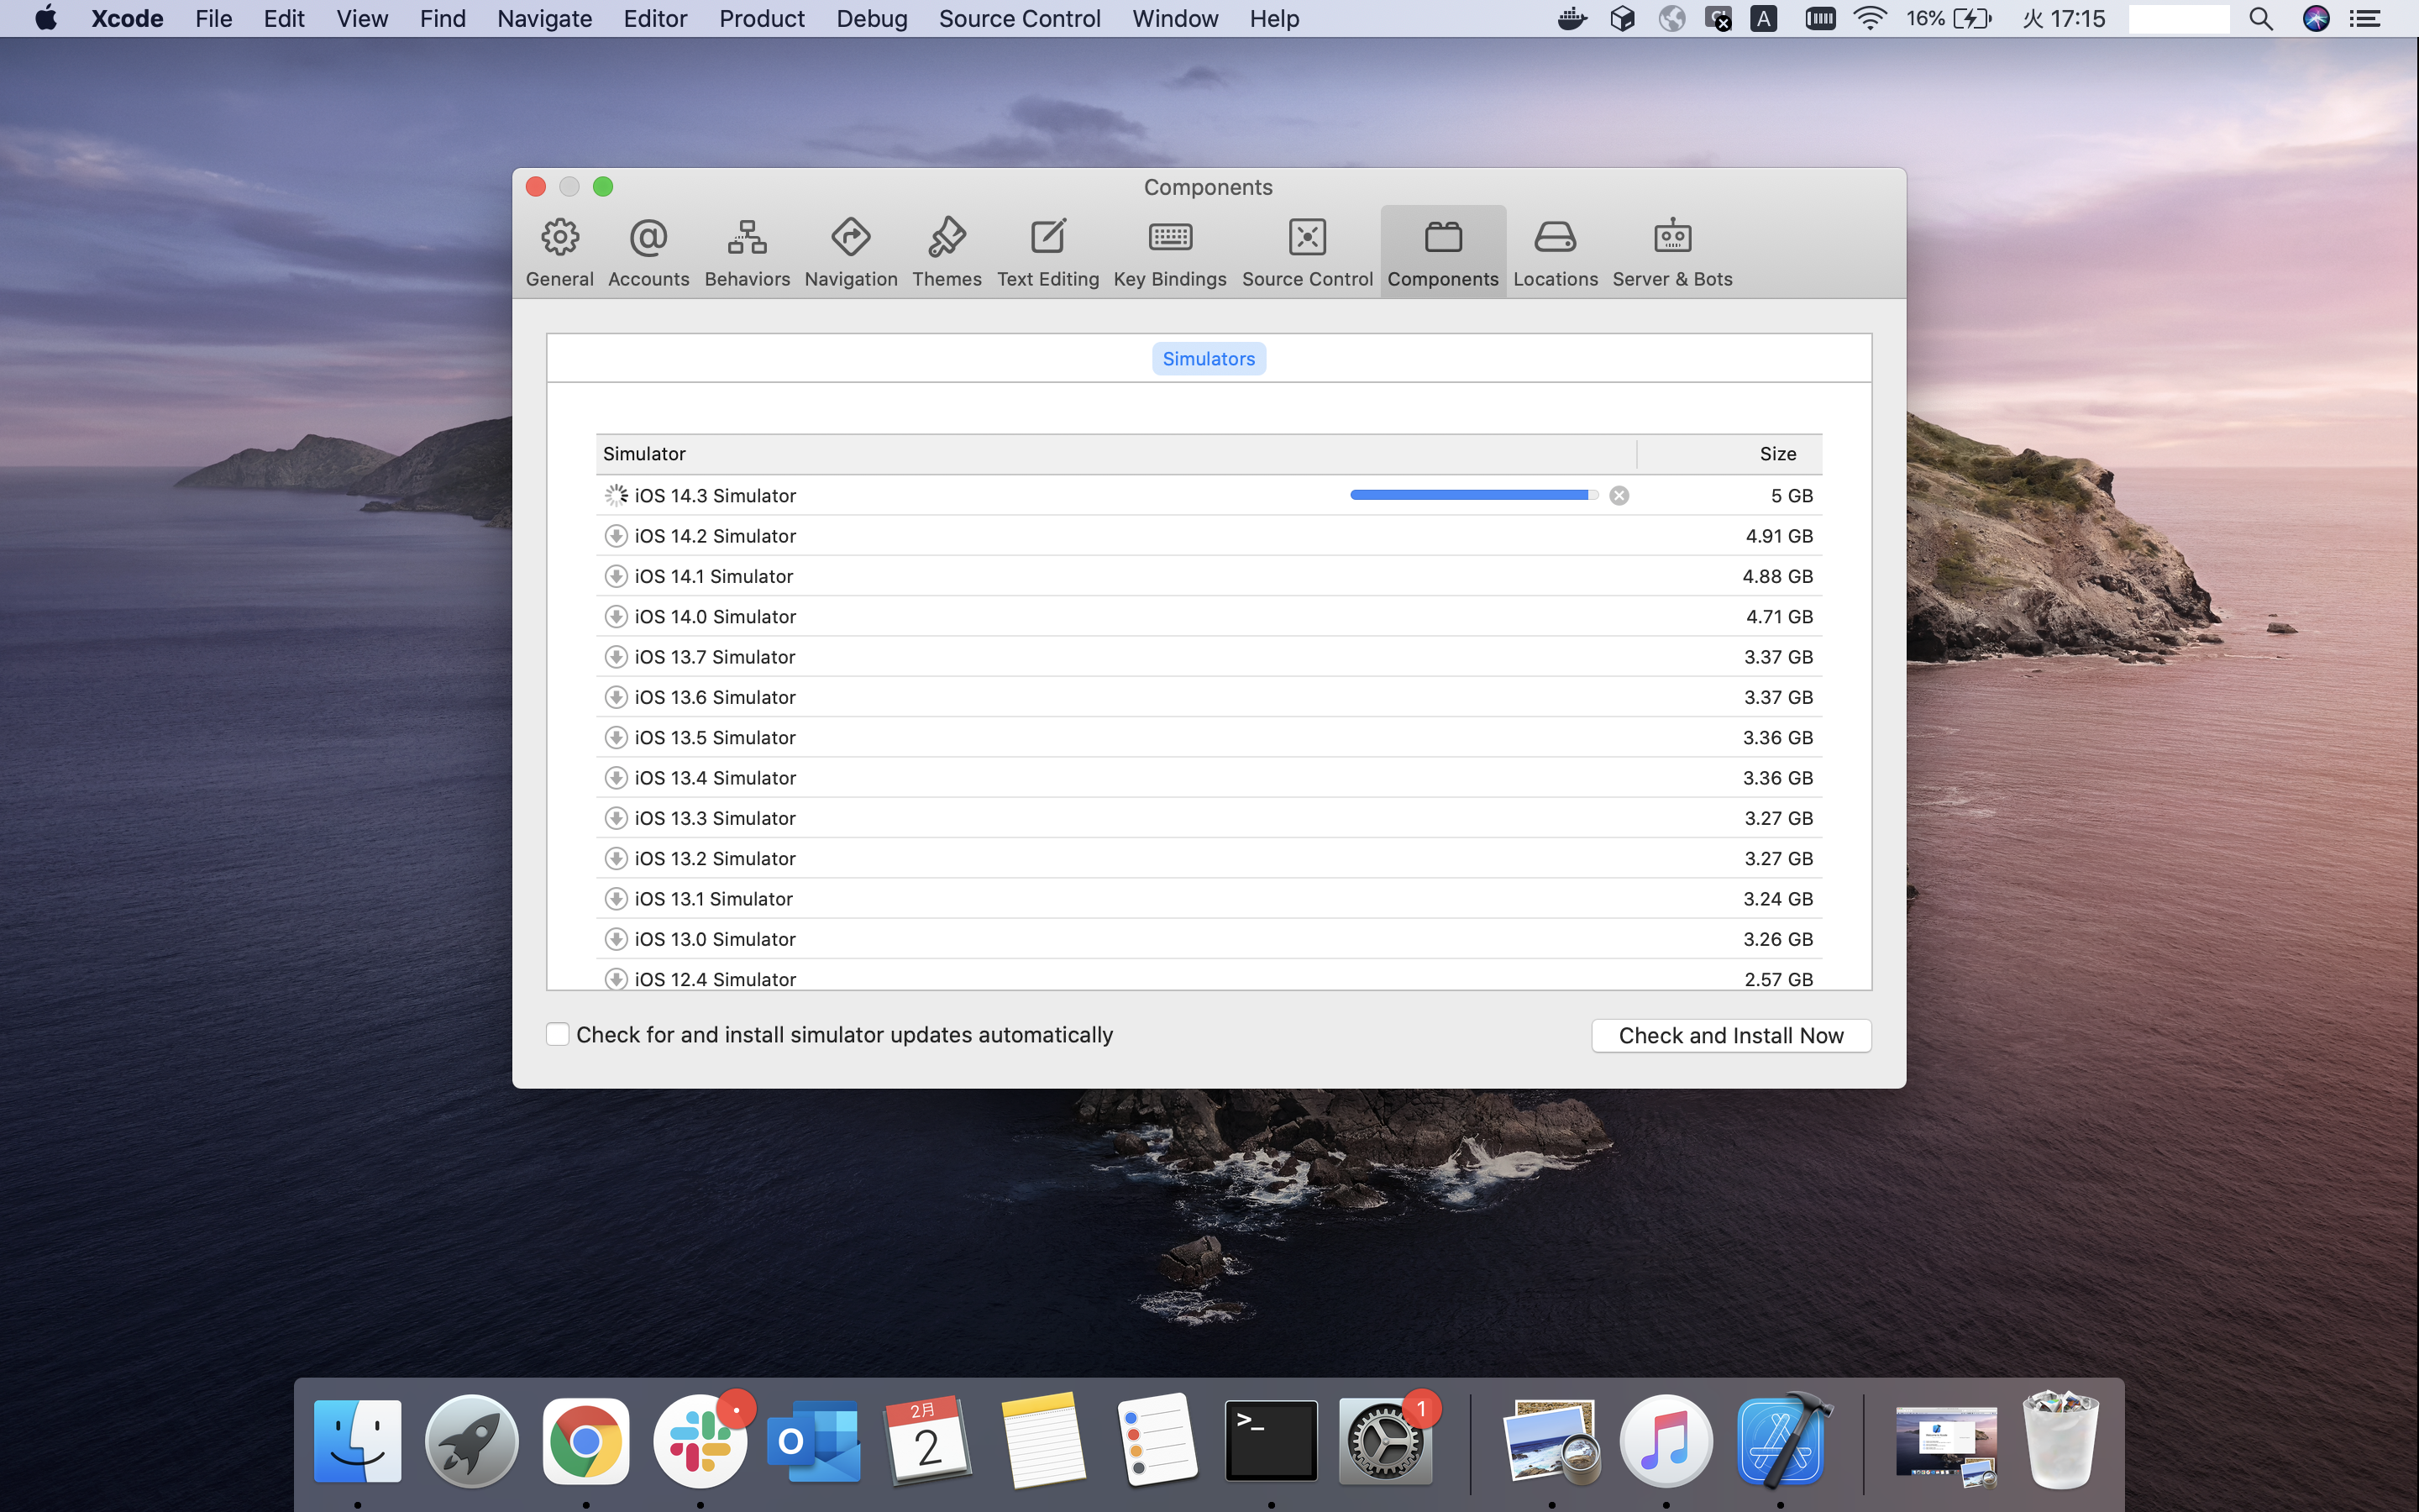
Task: Enable automatic simulator updates checkbox
Action: coord(558,1034)
